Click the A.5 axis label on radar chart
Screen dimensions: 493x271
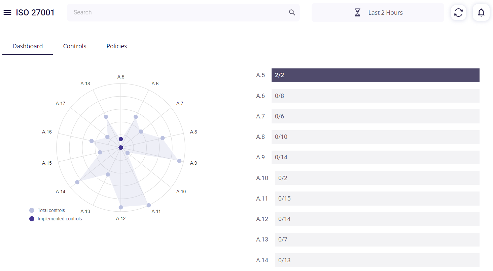[x=121, y=77]
